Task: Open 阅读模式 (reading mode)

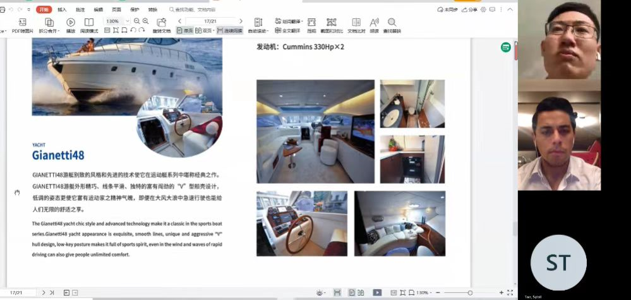Action: (89, 23)
